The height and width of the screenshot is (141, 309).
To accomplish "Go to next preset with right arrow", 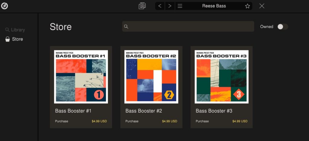I will (170, 6).
